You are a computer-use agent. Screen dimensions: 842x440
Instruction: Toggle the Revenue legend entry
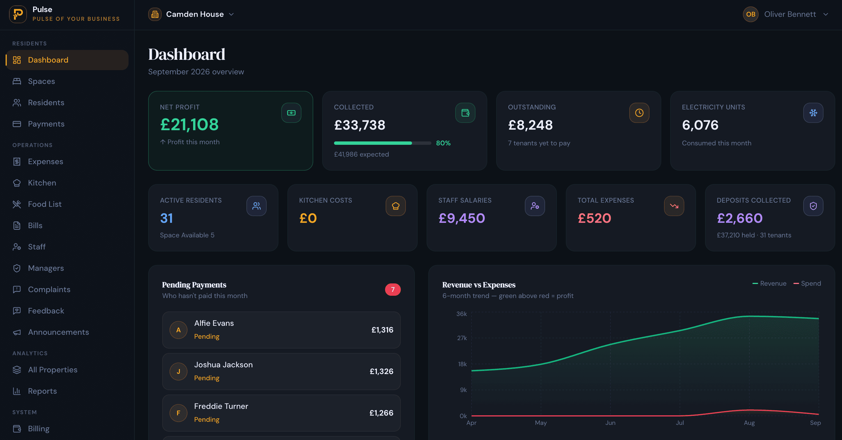[769, 283]
